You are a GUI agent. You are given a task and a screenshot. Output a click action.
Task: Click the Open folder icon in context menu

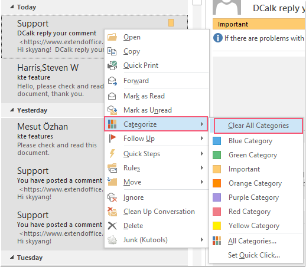pos(112,37)
